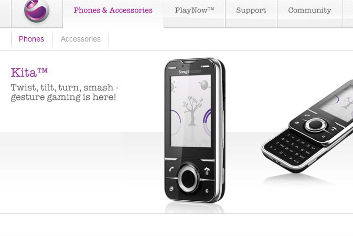Click the activity menu key on upright phone
This screenshot has height=236, width=353.
coord(171,189)
